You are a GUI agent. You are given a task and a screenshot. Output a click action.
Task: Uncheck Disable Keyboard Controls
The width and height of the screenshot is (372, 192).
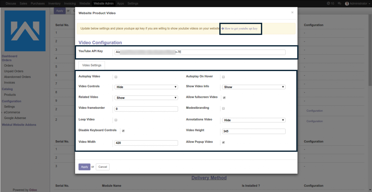(123, 131)
